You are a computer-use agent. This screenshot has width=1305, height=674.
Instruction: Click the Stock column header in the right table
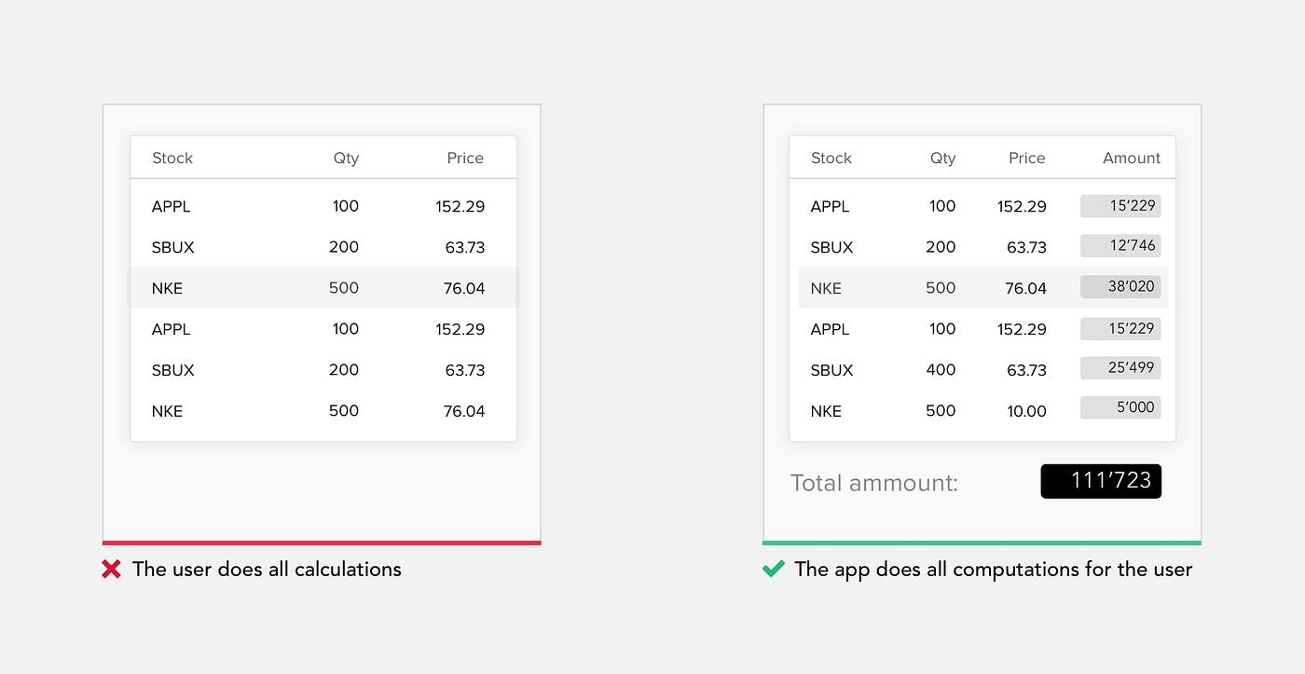pos(831,158)
